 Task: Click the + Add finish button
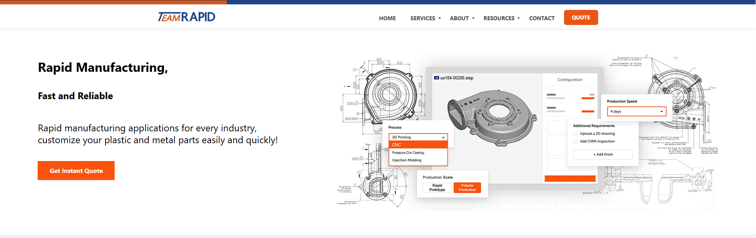602,154
